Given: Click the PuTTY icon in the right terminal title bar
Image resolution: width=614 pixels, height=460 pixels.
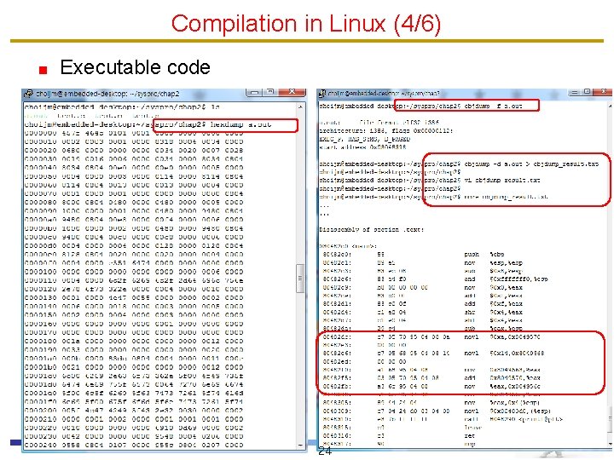Looking at the screenshot, I should pos(322,94).
